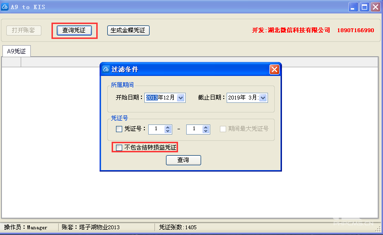Click the 生成金蝶凭证 button
383x235 pixels.
pyautogui.click(x=128, y=30)
